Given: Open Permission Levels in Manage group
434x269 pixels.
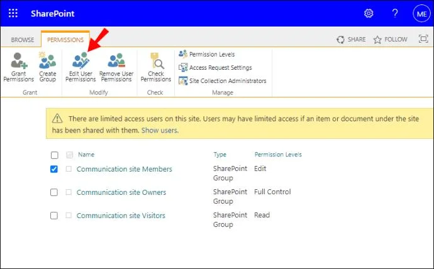Looking at the screenshot, I should pyautogui.click(x=212, y=54).
